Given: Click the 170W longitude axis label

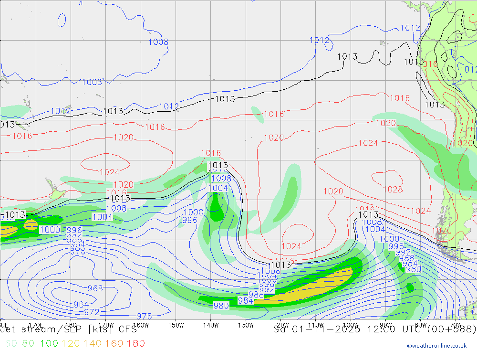Looking at the screenshot, I should [106, 325].
